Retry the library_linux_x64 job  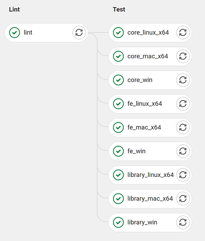coord(183,175)
